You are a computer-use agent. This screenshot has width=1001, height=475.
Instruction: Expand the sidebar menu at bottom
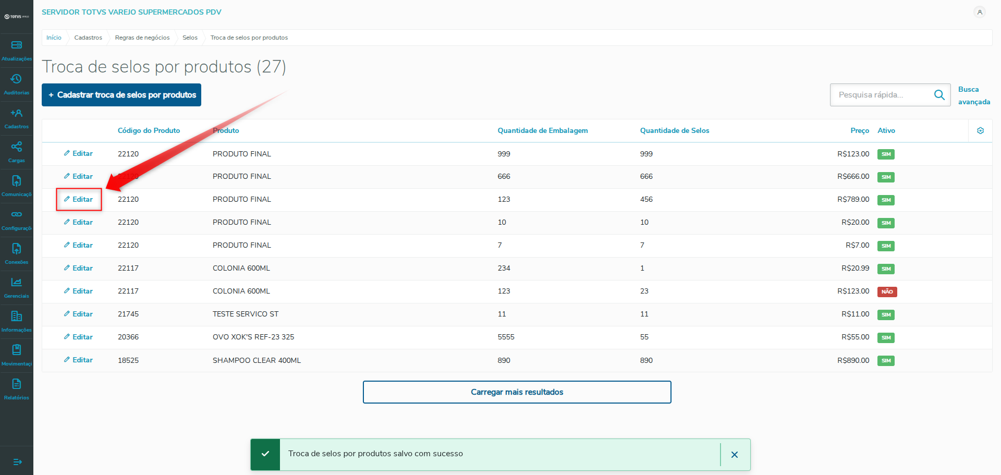pyautogui.click(x=17, y=462)
